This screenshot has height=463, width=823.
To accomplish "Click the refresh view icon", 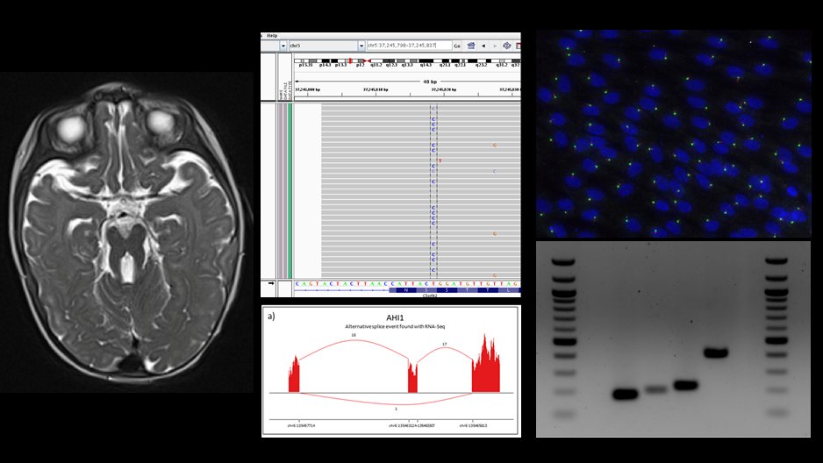I will point(506,46).
